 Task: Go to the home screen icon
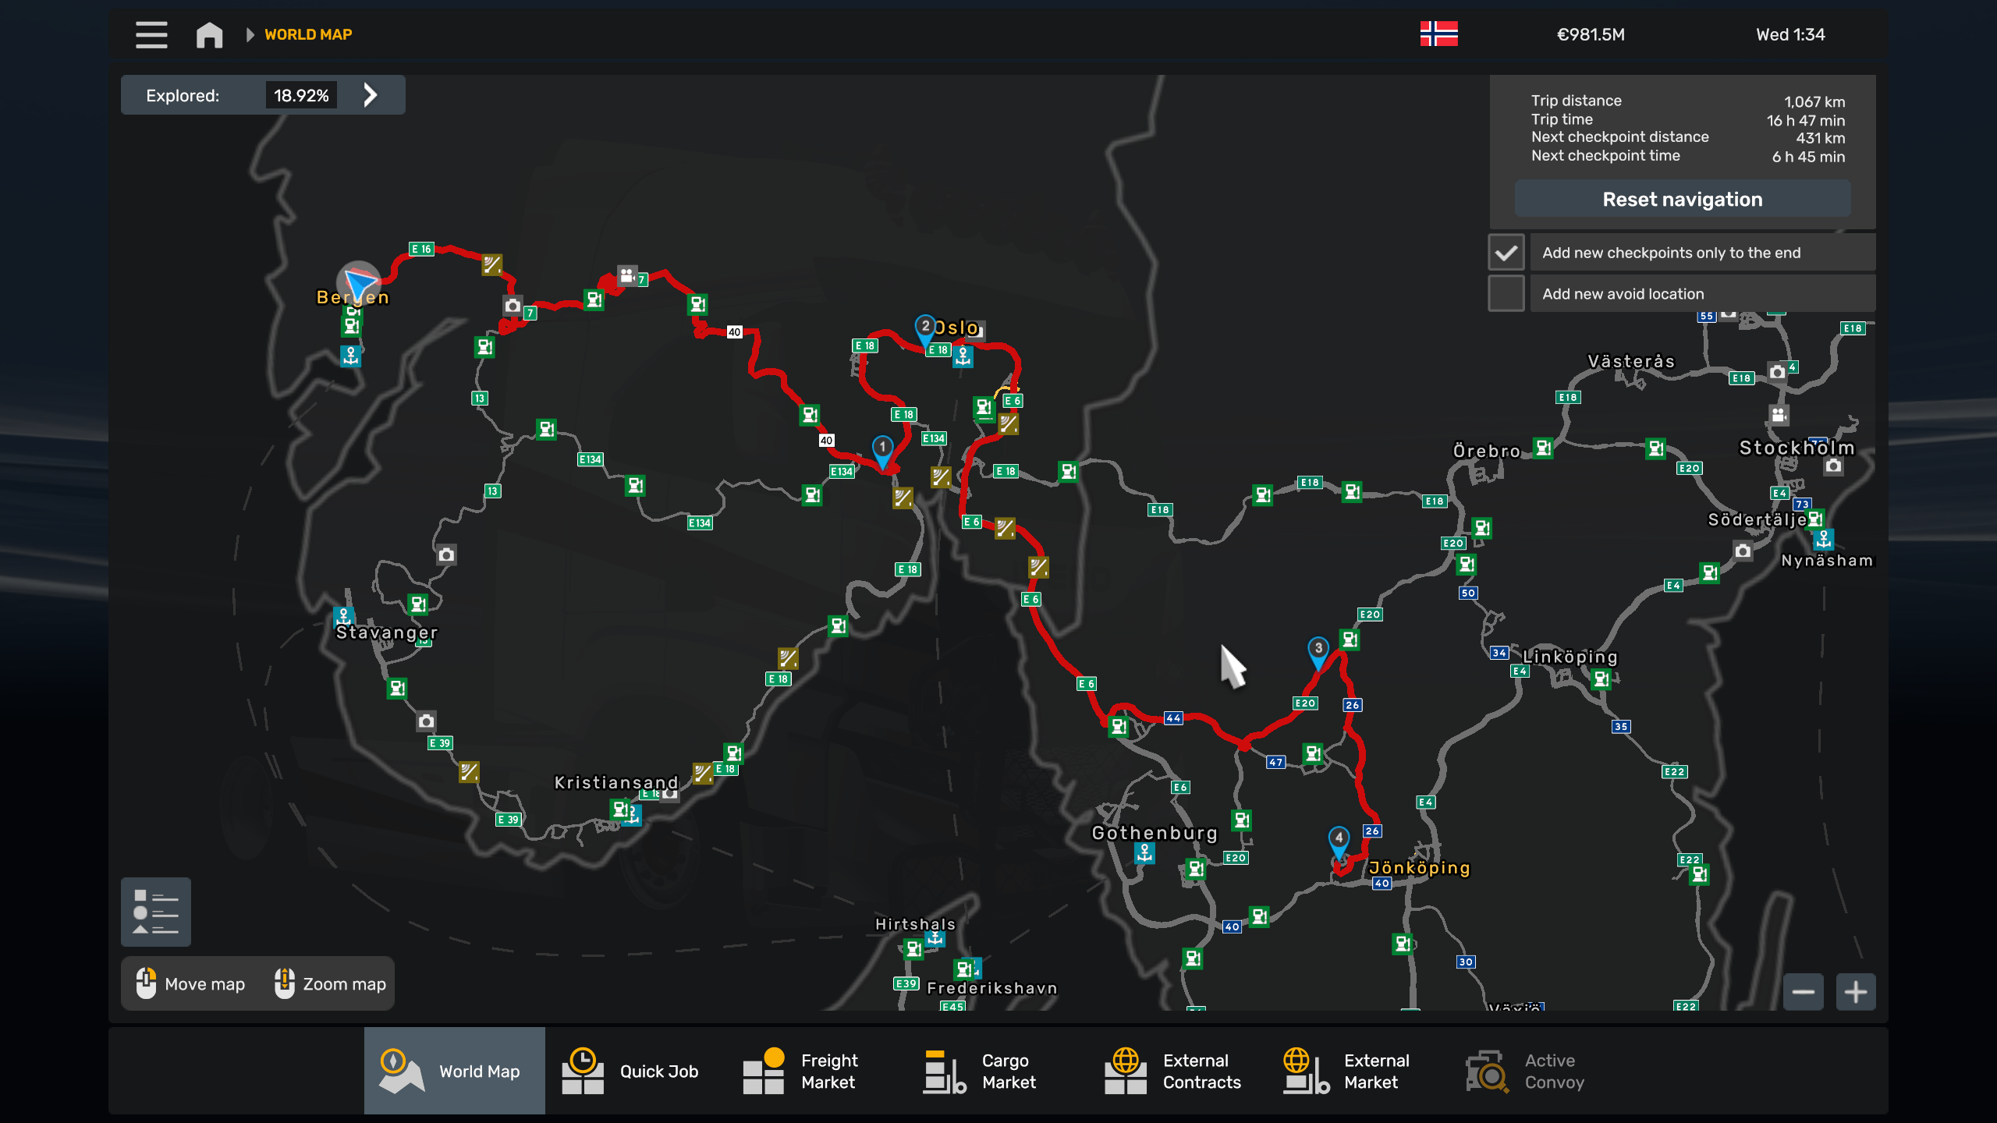(x=209, y=34)
